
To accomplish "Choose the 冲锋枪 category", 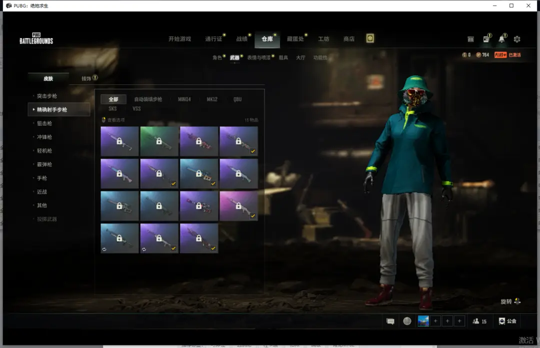I will coord(44,137).
